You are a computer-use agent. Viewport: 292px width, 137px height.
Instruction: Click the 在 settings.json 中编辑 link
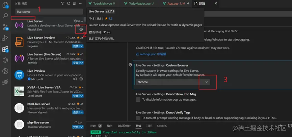click(x=151, y=54)
